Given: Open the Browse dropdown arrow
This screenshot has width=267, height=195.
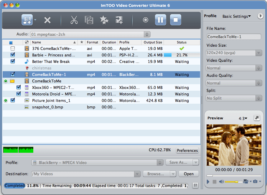Looking at the screenshot, I should [173, 174].
